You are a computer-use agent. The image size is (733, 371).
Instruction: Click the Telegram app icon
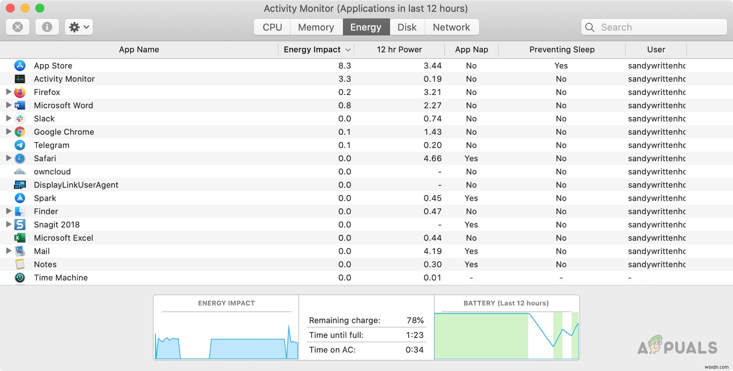(x=19, y=145)
